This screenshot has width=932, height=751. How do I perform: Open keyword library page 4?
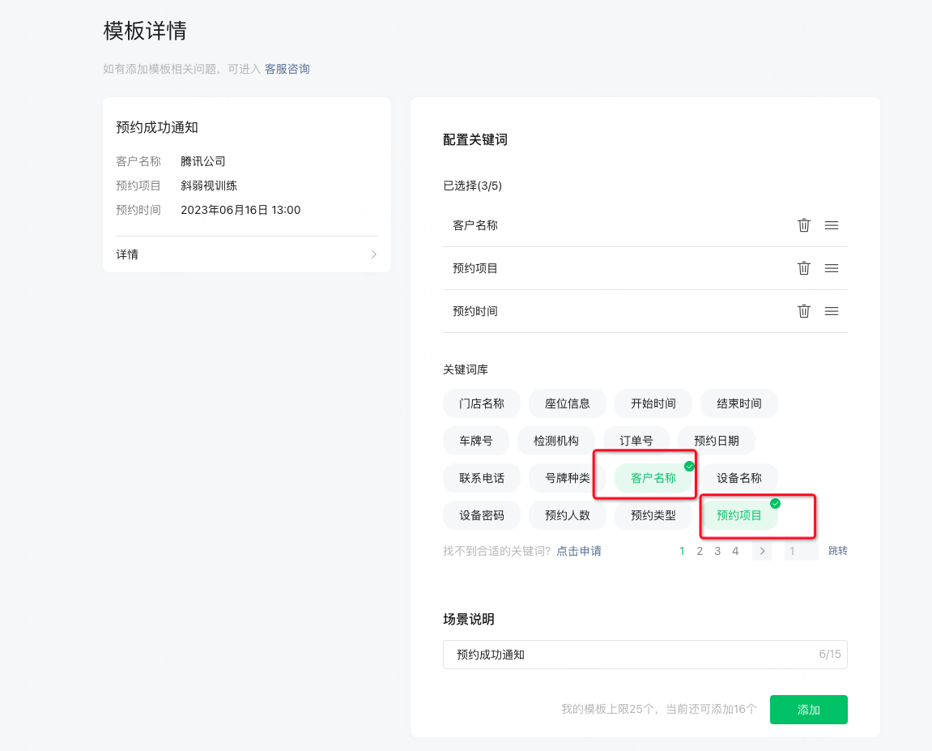[x=735, y=551]
